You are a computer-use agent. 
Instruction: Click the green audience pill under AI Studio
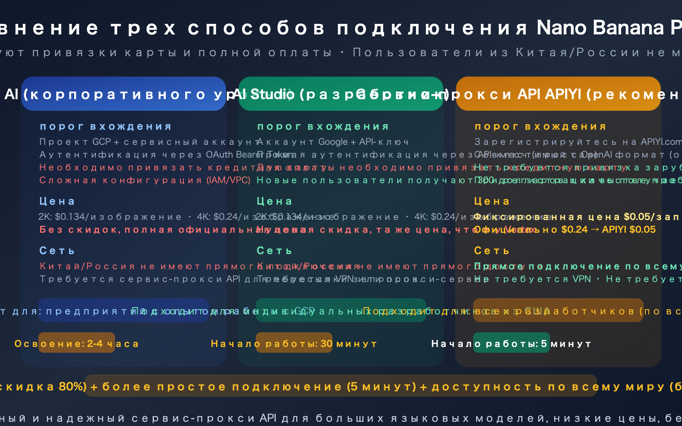(x=341, y=310)
